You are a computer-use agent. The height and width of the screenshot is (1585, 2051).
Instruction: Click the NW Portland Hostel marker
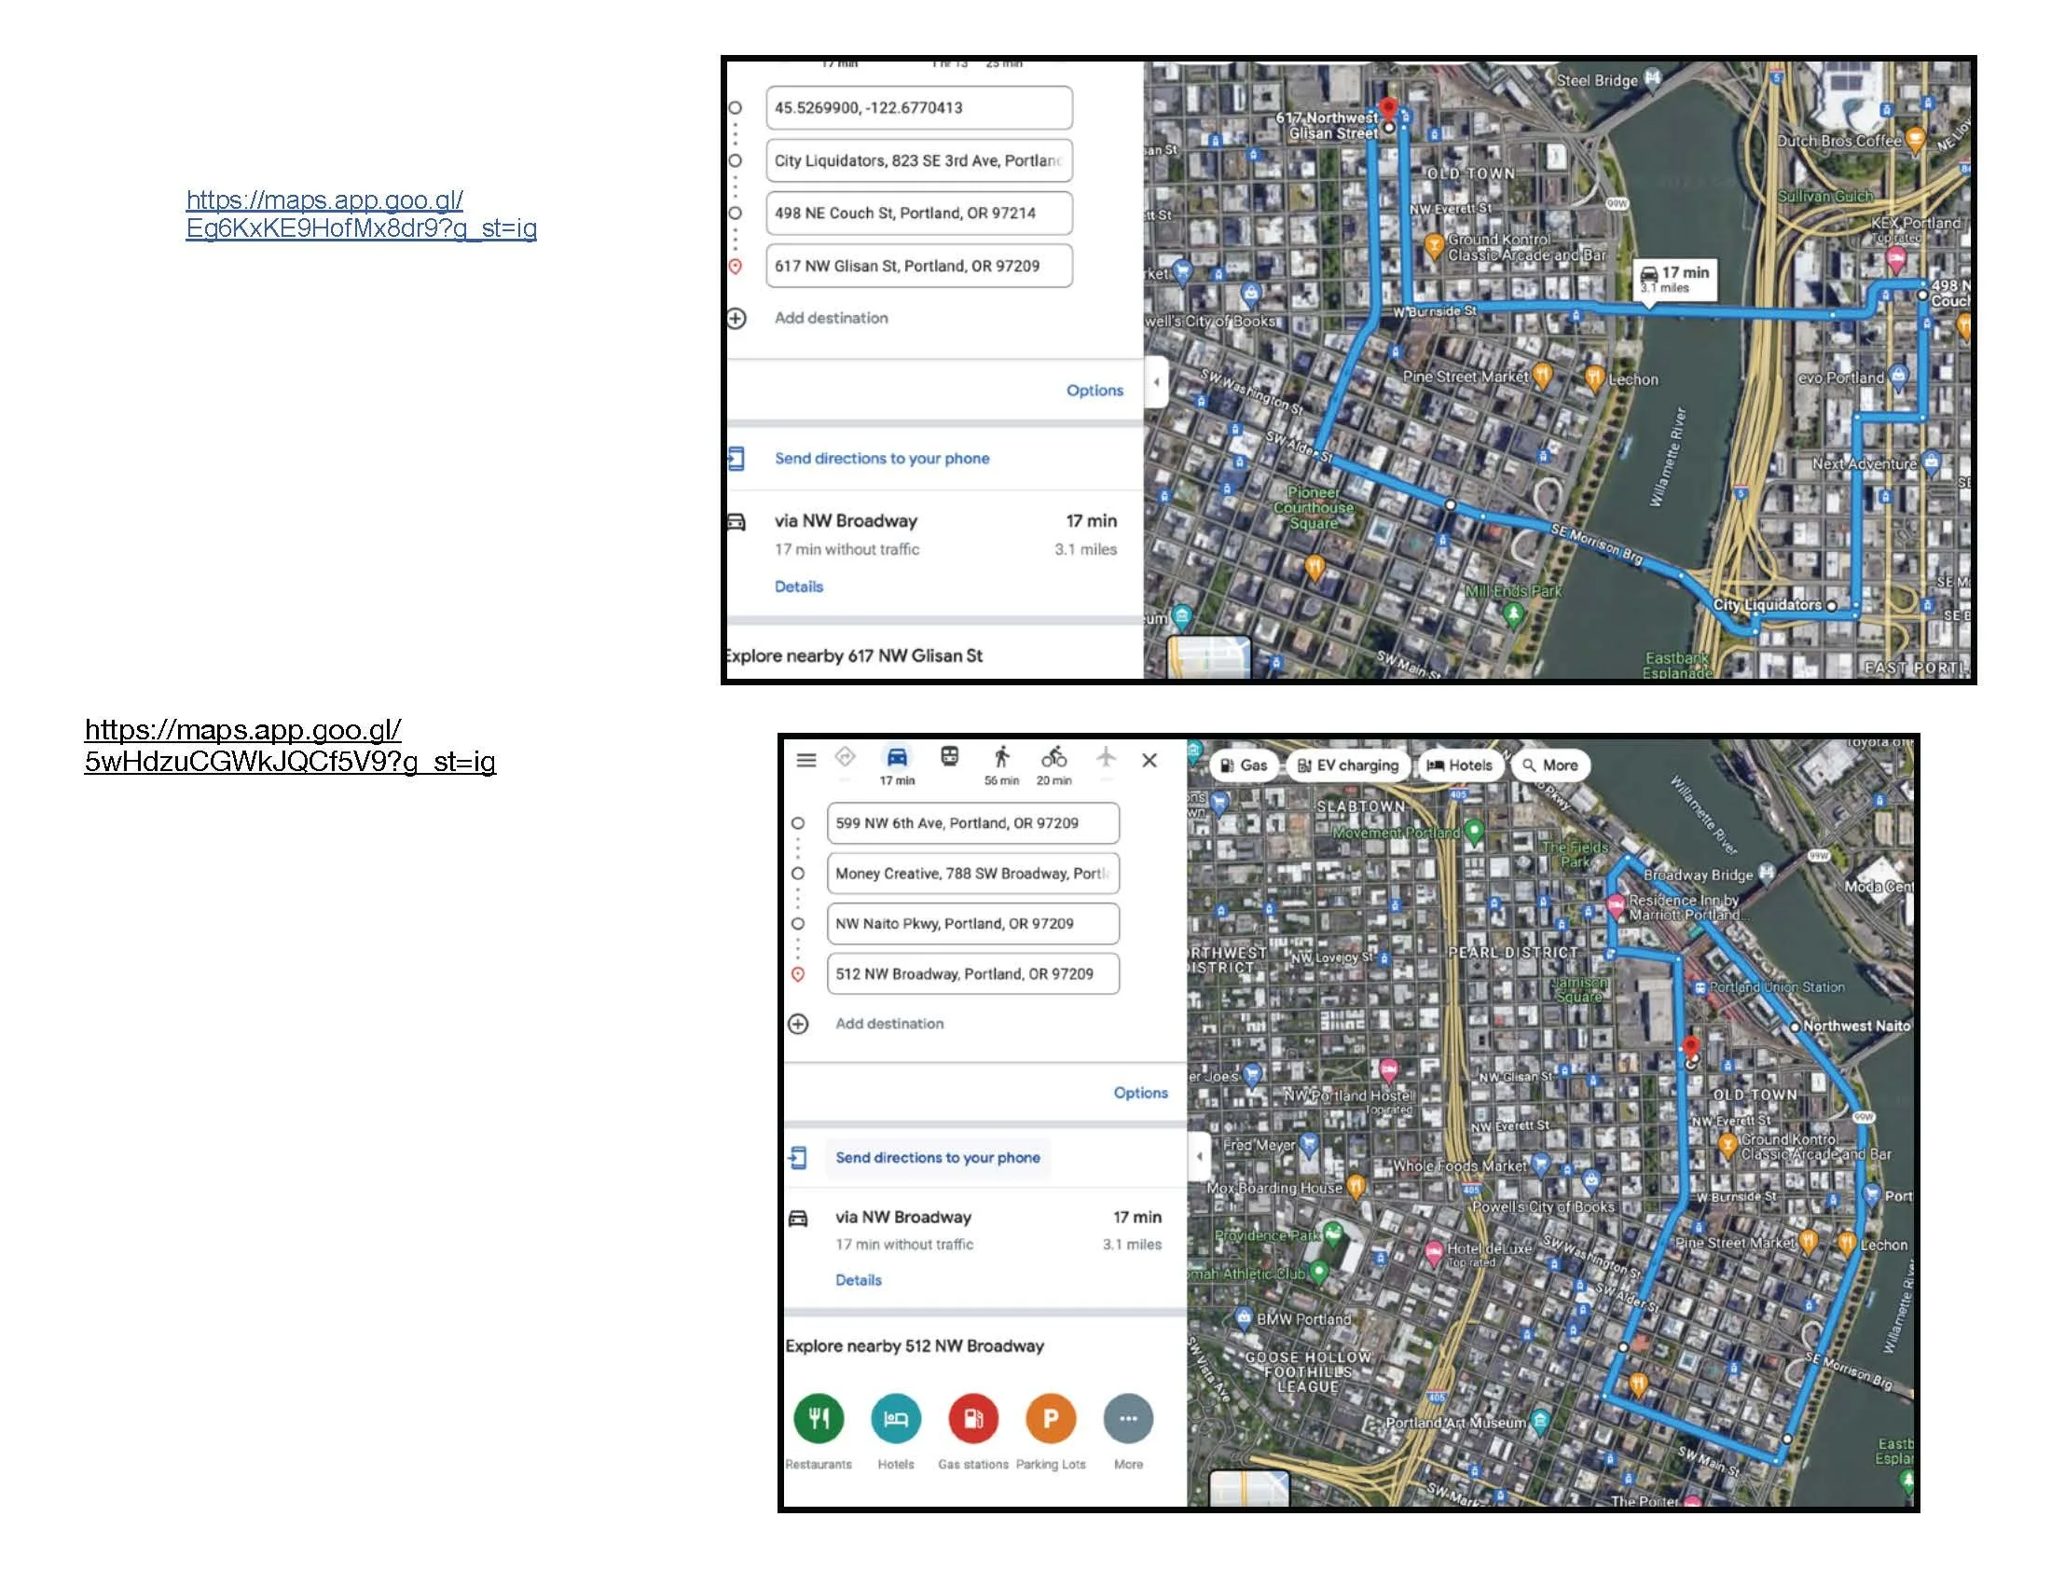point(1388,1070)
